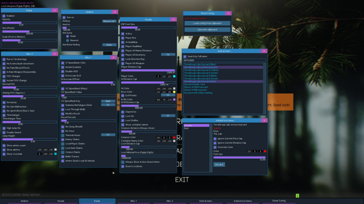
Task: Toggle the Radar Enabled checkbox
Action: click(x=4, y=16)
